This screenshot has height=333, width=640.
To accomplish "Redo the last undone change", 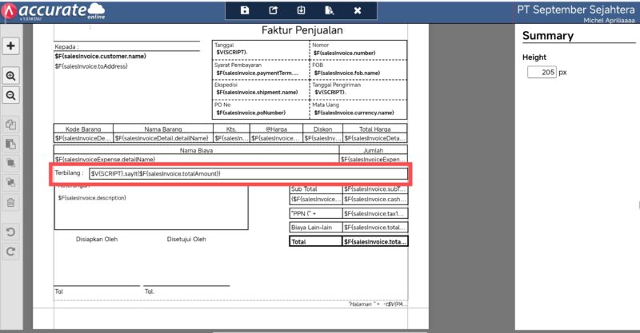I will click(x=11, y=252).
